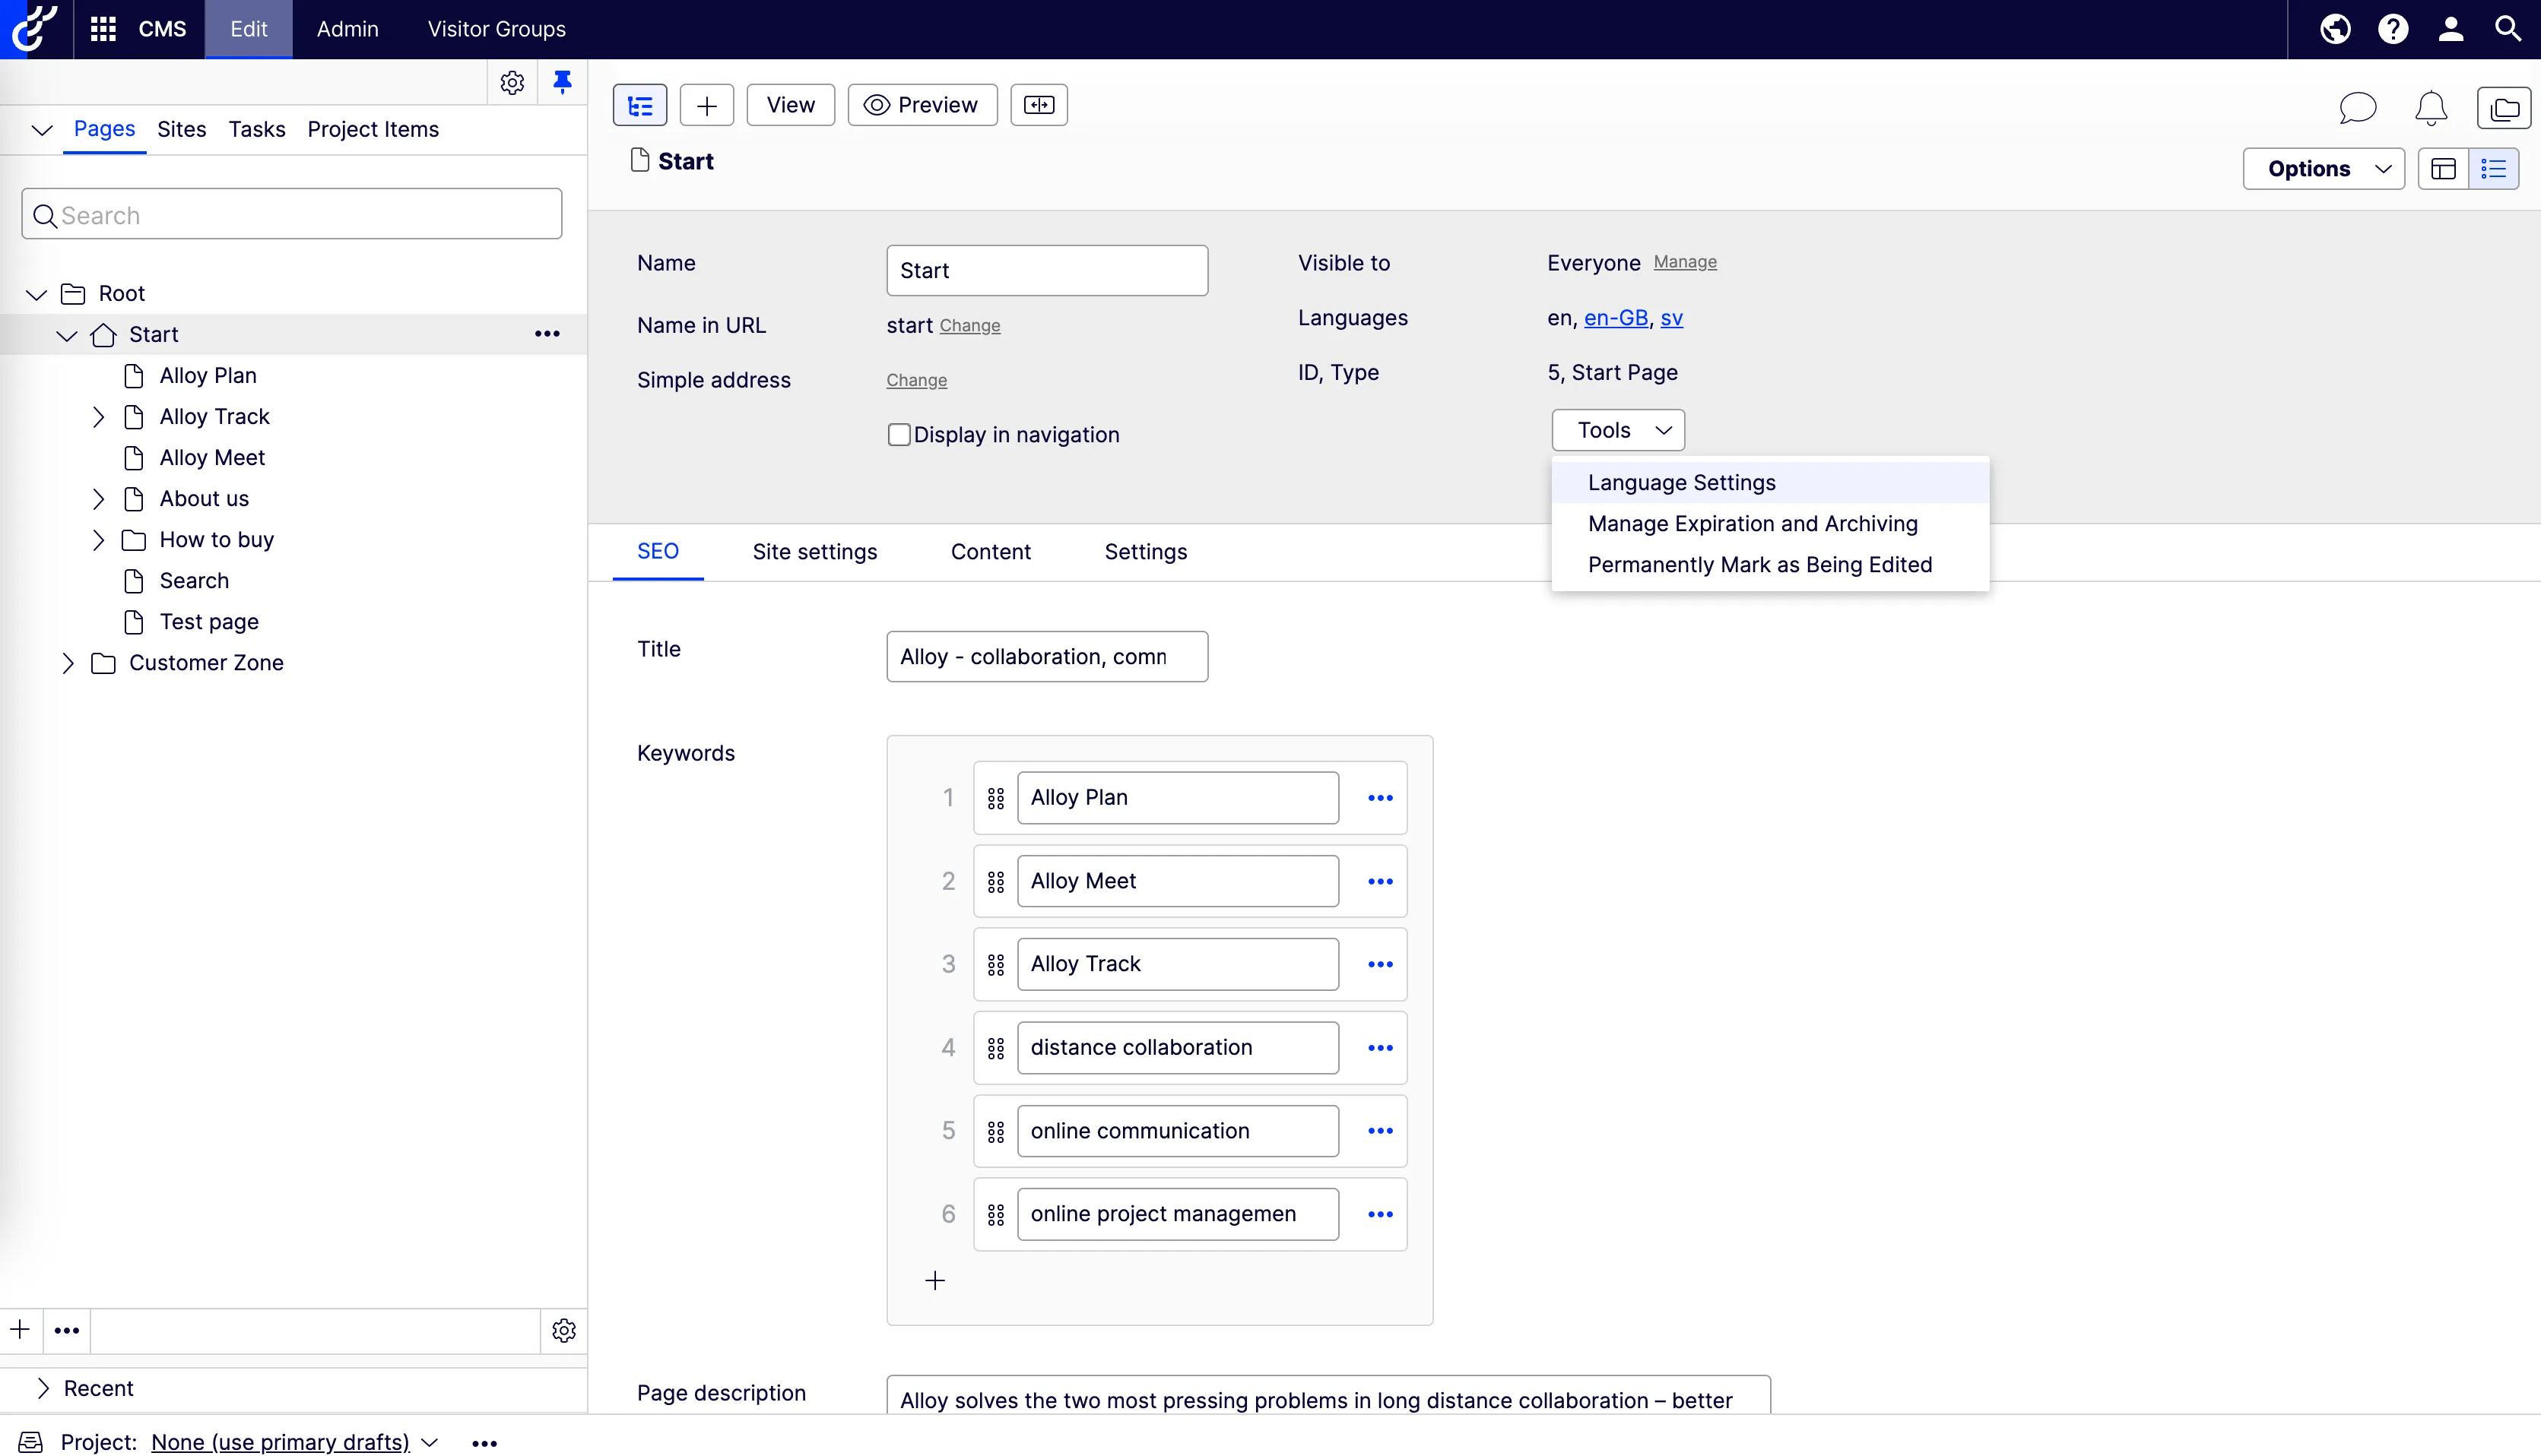Screen dimensions: 2541x1456
Task: Toggle the assets pane icon
Action: point(2504,108)
